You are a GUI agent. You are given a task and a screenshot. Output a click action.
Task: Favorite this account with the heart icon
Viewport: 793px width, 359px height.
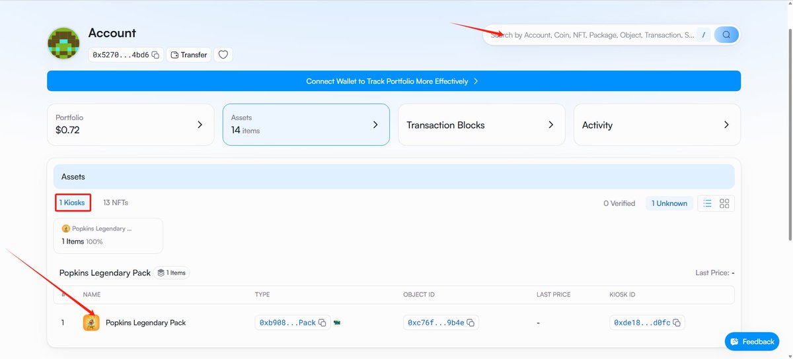223,55
